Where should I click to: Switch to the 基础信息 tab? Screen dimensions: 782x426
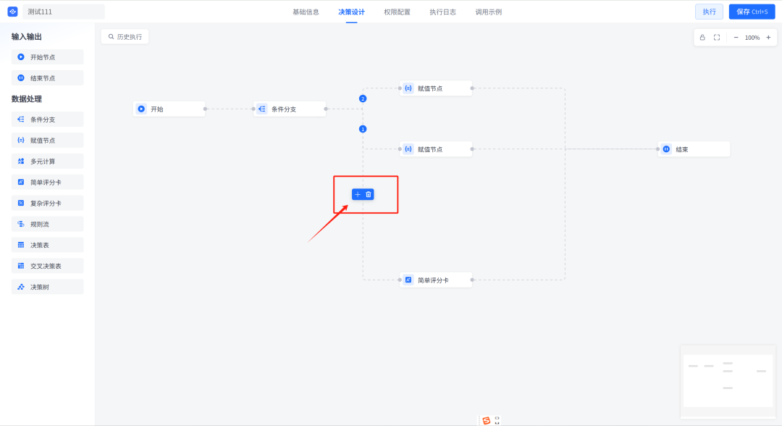(x=306, y=12)
